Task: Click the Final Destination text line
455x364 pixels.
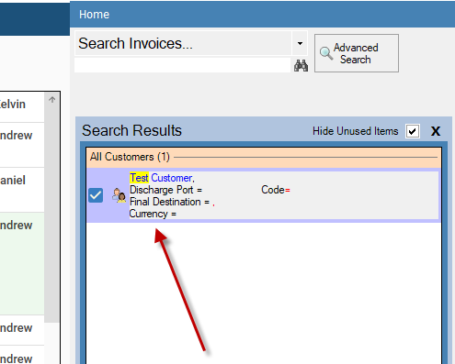Action: [x=172, y=202]
